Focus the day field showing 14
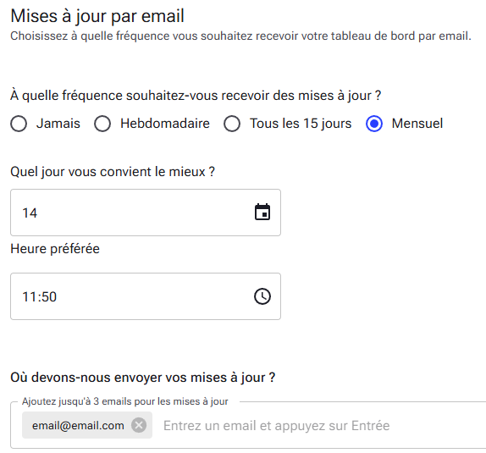The height and width of the screenshot is (453, 486). pos(146,213)
